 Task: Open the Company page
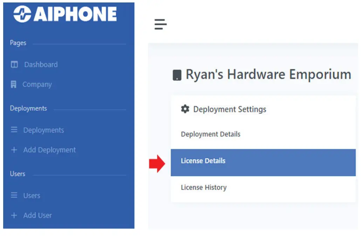[x=37, y=84]
